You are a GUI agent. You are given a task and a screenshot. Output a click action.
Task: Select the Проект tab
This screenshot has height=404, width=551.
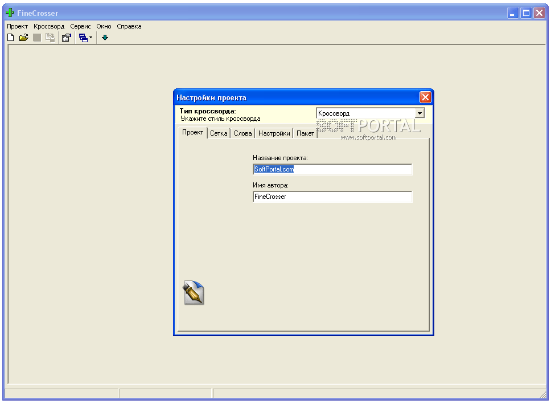pos(192,132)
